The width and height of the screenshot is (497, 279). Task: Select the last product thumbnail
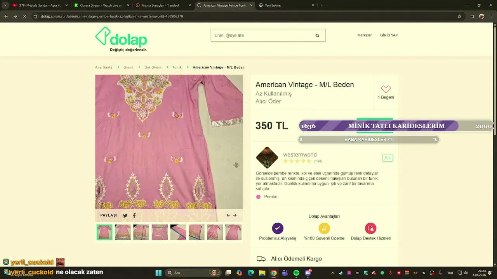point(233,232)
